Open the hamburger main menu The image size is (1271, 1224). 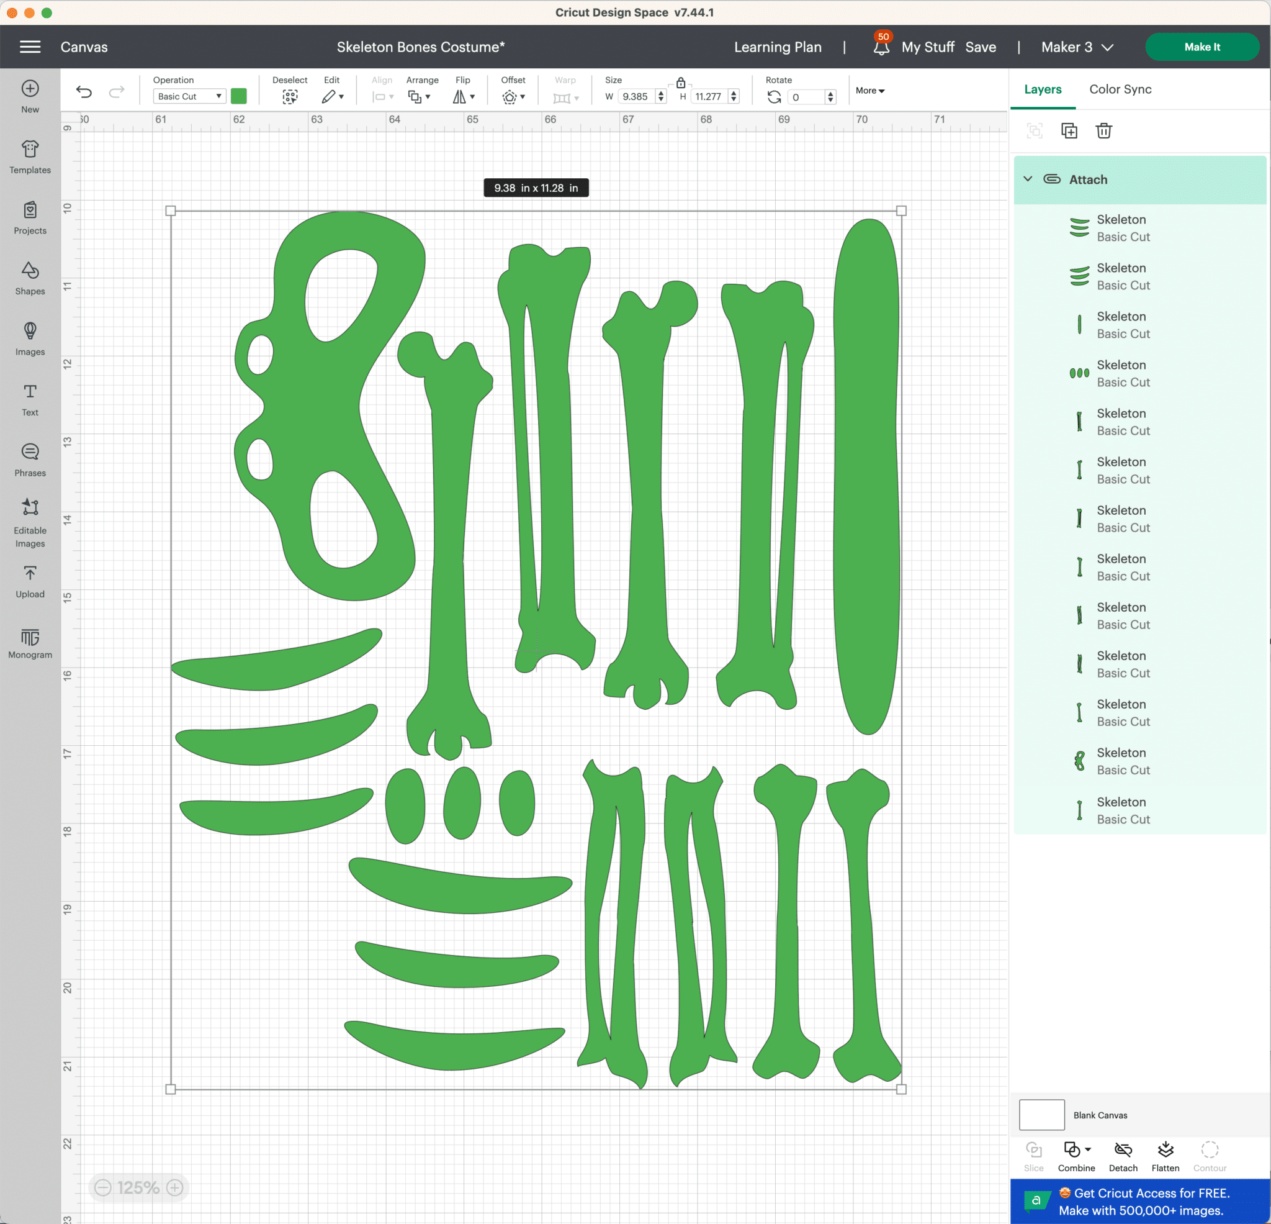tap(30, 47)
